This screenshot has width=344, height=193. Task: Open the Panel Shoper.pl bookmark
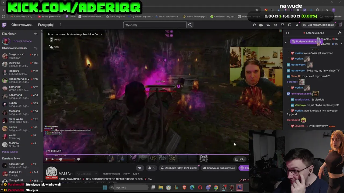[115, 17]
